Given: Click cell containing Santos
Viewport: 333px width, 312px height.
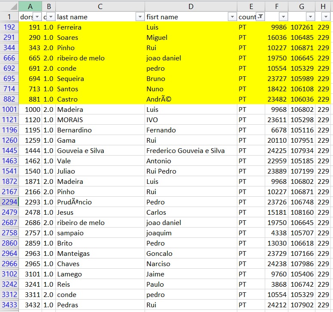Looking at the screenshot, I should pyautogui.click(x=100, y=89).
